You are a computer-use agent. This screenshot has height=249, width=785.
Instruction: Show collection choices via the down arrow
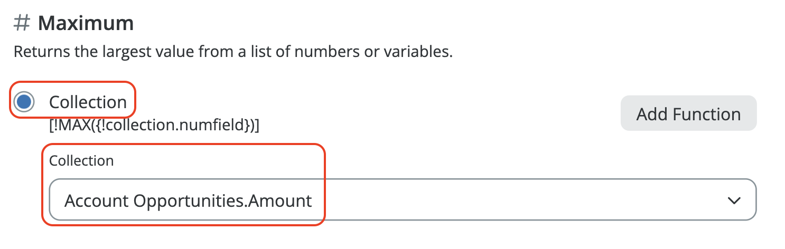[733, 200]
